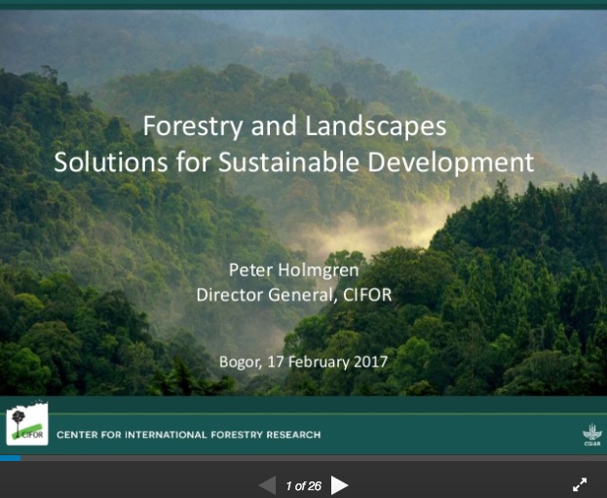
Task: Click the presenter name "Peter Holmgren"
Action: click(294, 268)
